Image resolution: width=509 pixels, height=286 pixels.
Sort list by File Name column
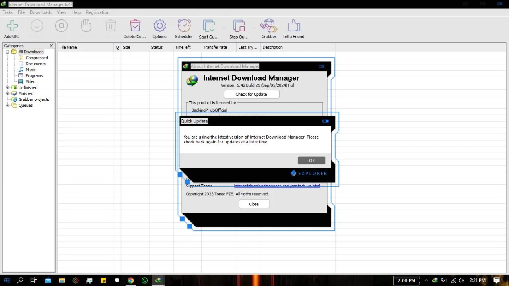[x=85, y=47]
